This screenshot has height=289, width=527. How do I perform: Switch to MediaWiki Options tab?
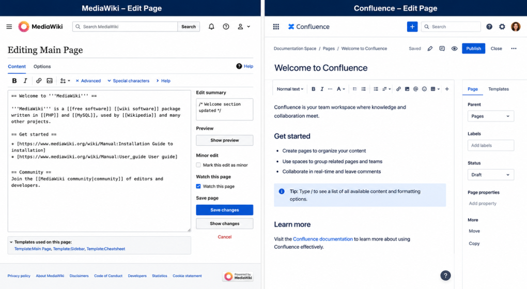[x=42, y=67]
